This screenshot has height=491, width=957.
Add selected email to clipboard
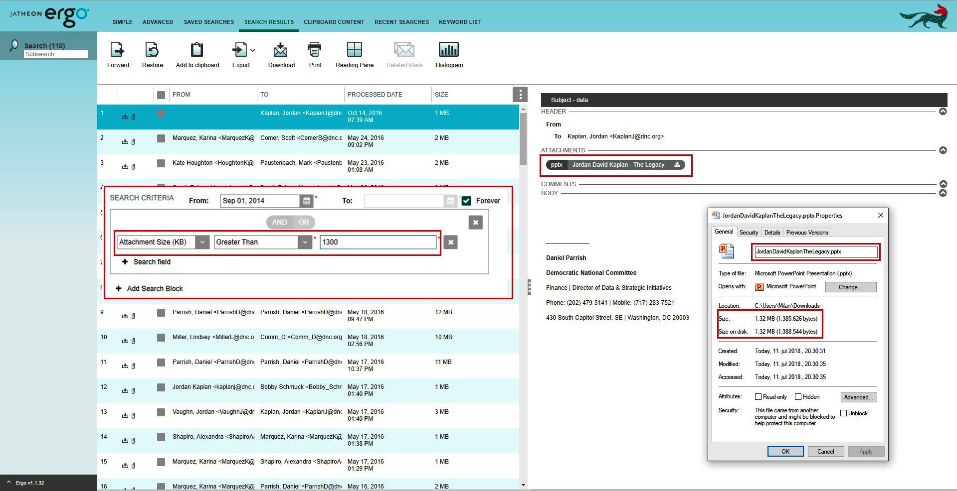coord(197,49)
